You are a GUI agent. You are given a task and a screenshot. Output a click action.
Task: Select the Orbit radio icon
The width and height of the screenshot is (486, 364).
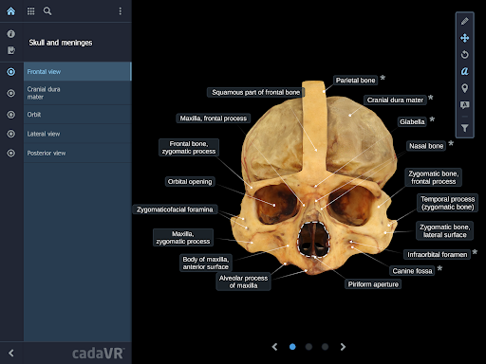(11, 115)
